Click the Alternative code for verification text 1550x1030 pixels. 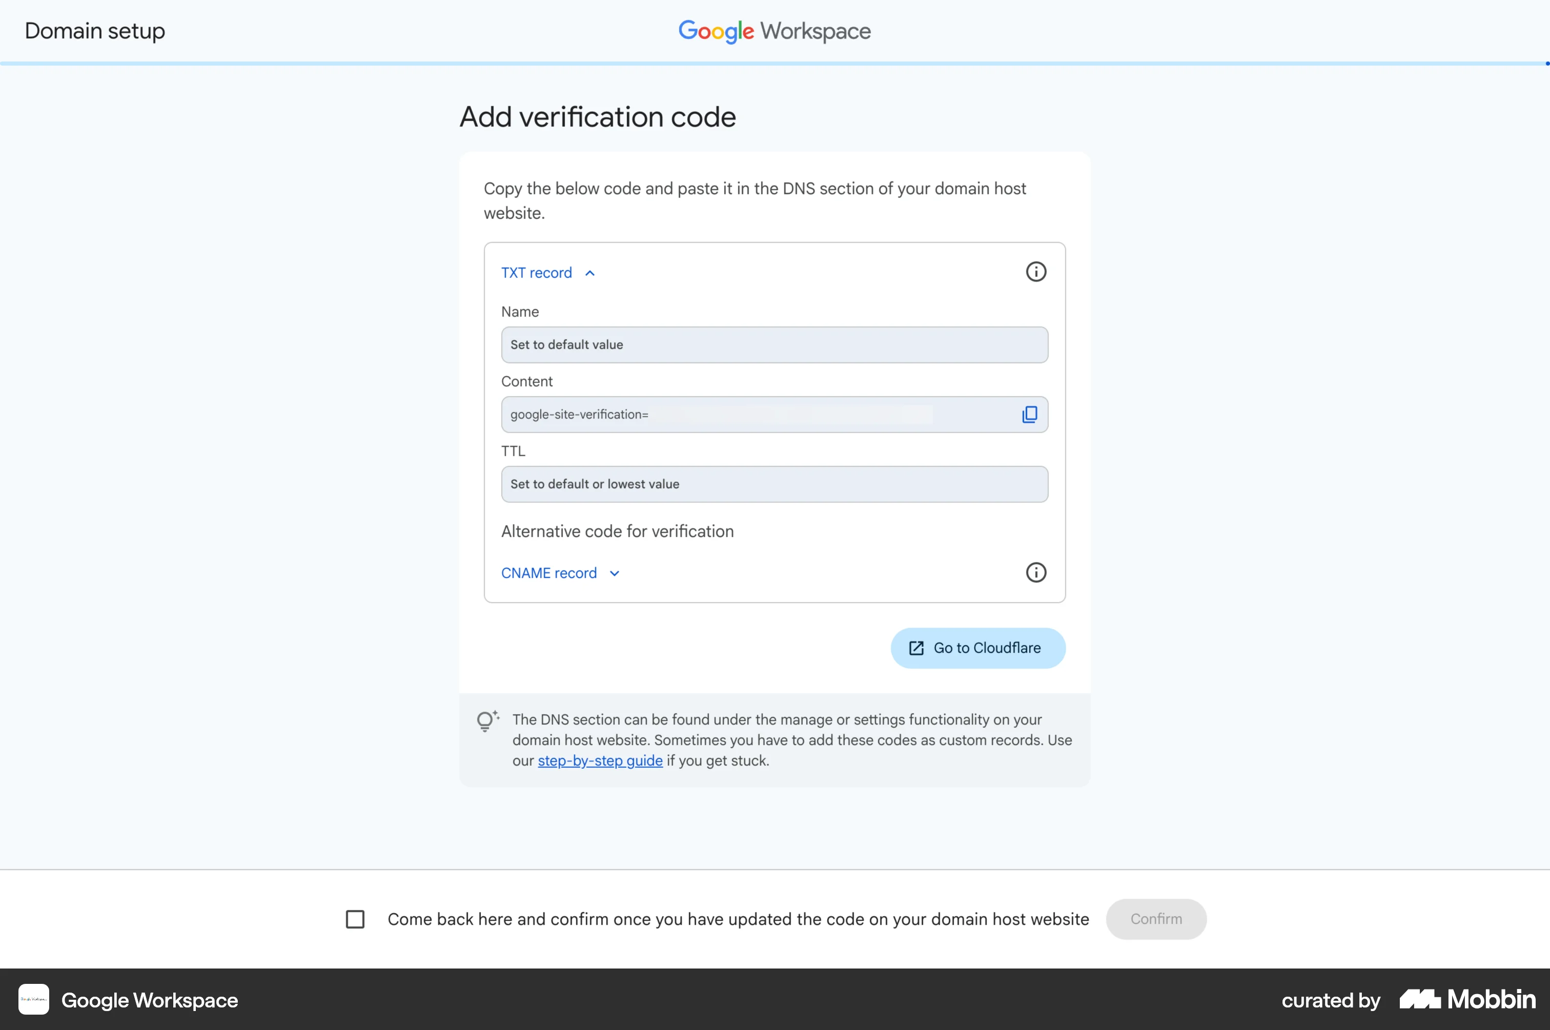pyautogui.click(x=617, y=531)
